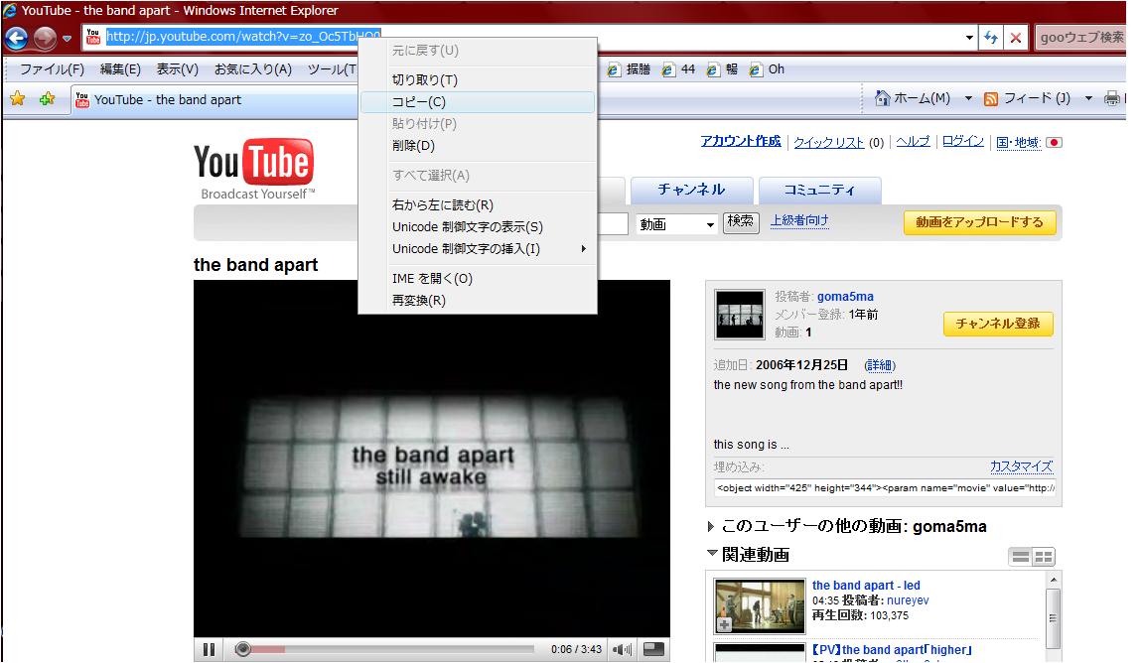
Task: Choose 再変換(R) in context menu
Action: (478, 301)
